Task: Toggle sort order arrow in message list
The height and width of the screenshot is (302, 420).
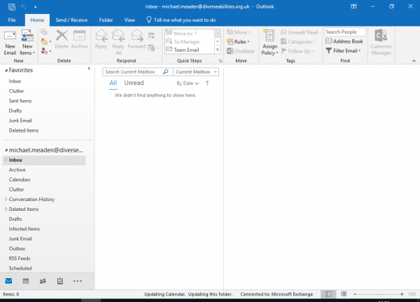Action: click(x=207, y=83)
